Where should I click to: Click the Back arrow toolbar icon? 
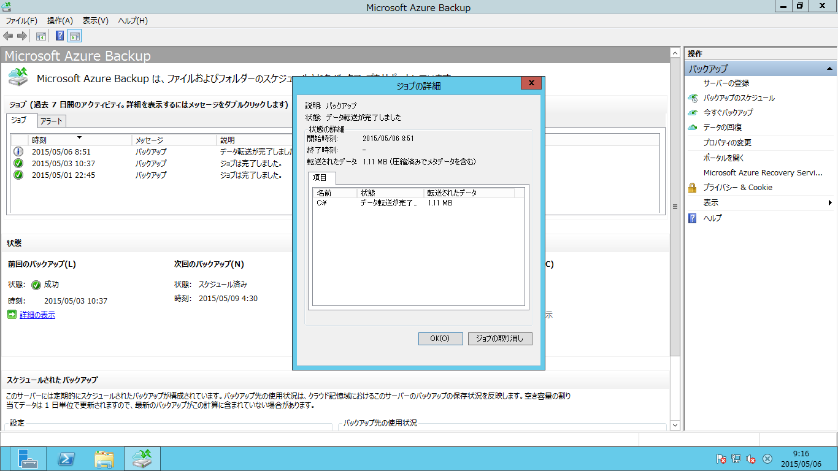click(8, 36)
